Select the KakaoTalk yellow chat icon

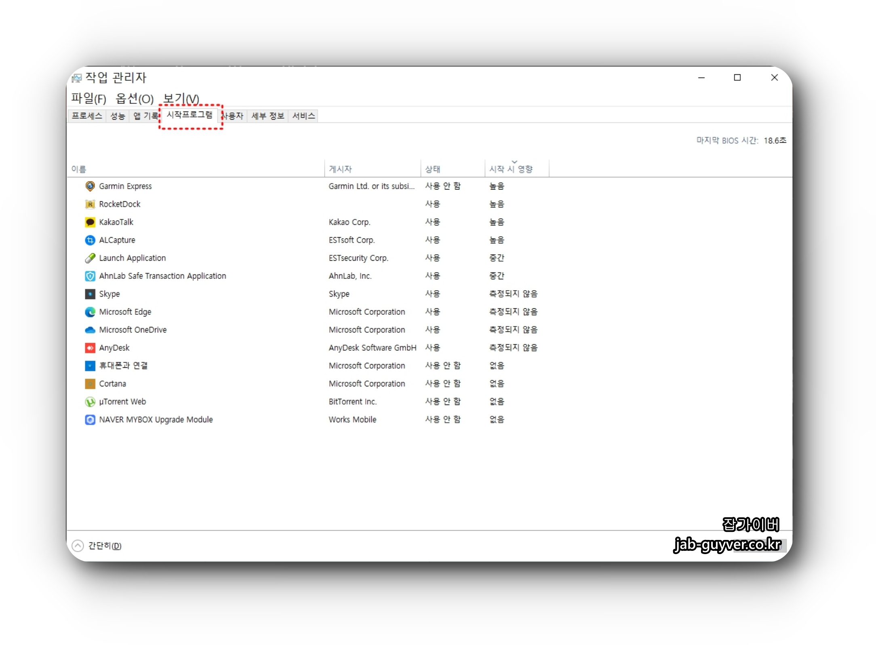pyautogui.click(x=90, y=222)
